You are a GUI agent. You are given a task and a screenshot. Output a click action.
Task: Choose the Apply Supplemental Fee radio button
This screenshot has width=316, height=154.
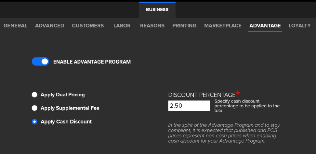[34, 108]
